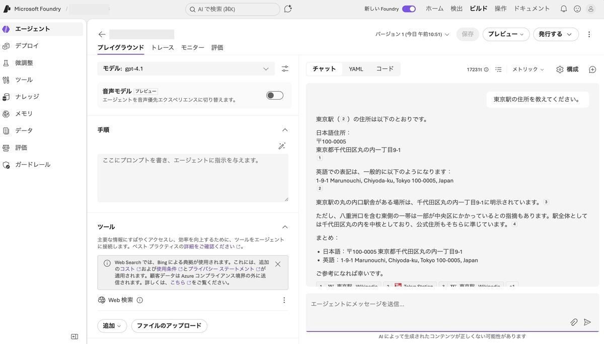The image size is (604, 344).
Task: Open エージェント in the left sidebar
Action: [41, 29]
